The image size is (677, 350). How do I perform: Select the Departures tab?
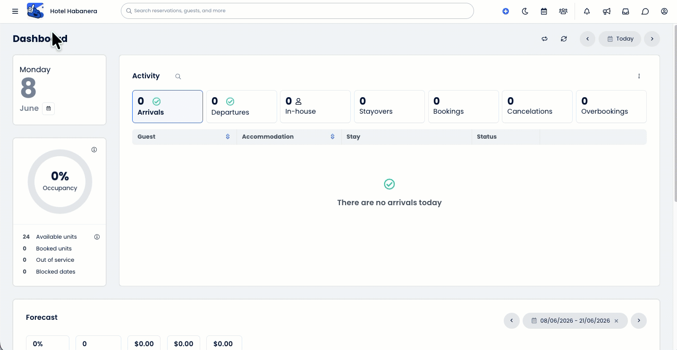pyautogui.click(x=241, y=107)
